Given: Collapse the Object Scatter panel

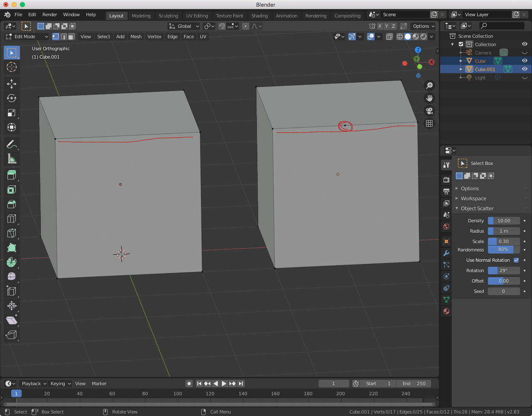Looking at the screenshot, I should coord(477,209).
